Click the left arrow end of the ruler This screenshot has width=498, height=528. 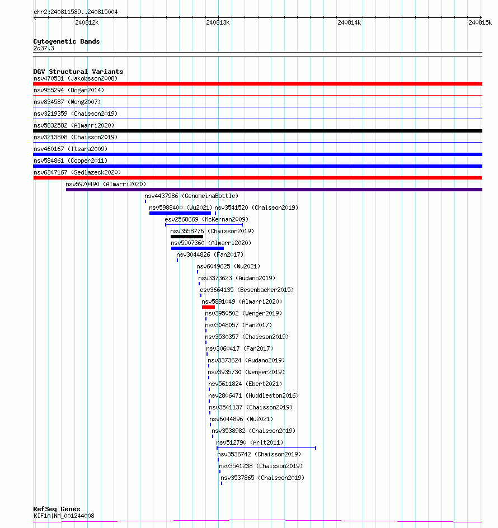click(35, 17)
